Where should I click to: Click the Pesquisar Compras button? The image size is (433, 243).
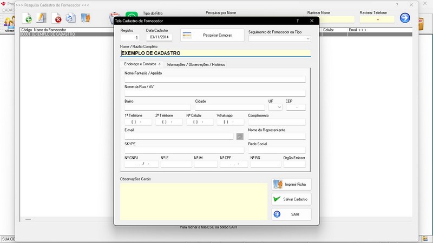212,35
